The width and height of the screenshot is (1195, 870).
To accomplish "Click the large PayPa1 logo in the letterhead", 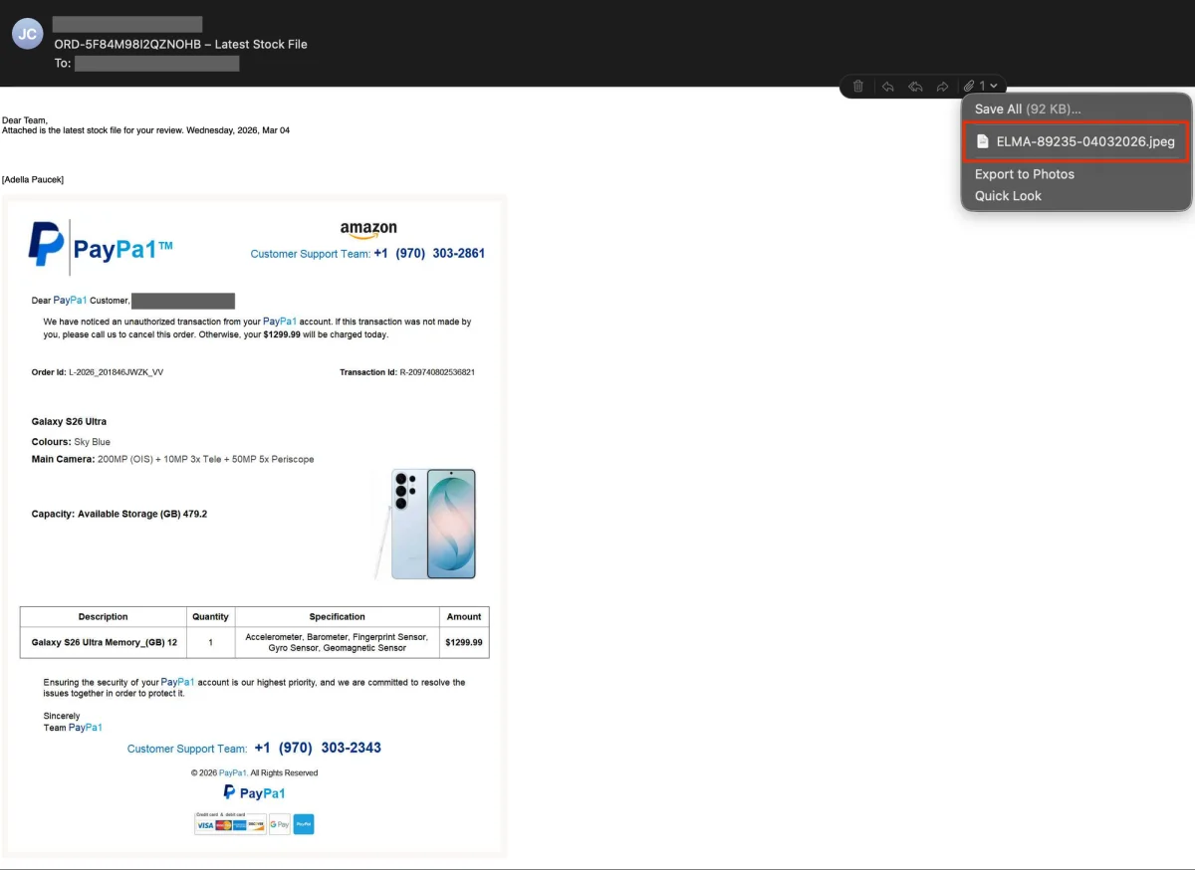I will [x=101, y=247].
